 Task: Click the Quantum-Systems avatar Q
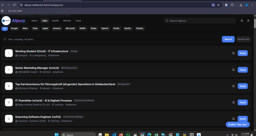pos(9,119)
